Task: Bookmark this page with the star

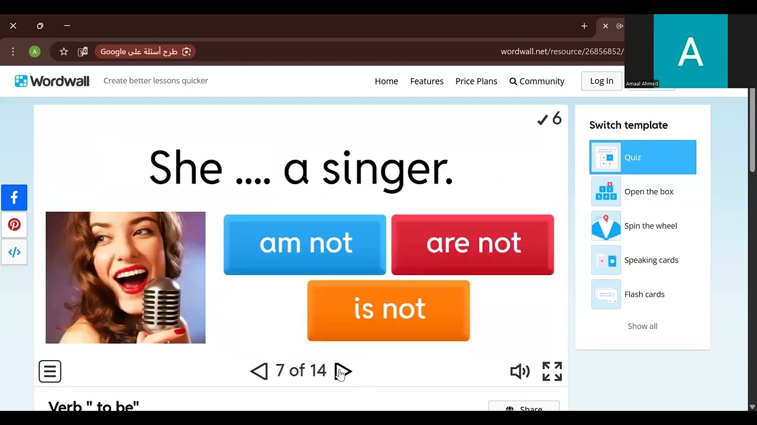Action: tap(64, 52)
